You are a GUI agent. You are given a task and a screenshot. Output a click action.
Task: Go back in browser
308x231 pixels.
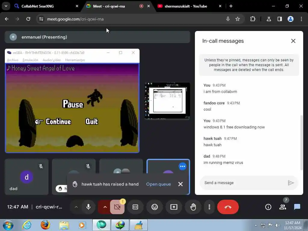pyautogui.click(x=7, y=19)
